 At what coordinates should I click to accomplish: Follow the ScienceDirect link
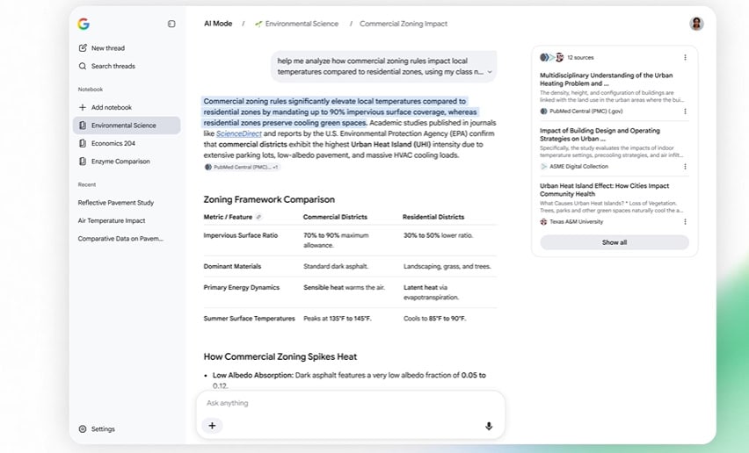(x=239, y=134)
